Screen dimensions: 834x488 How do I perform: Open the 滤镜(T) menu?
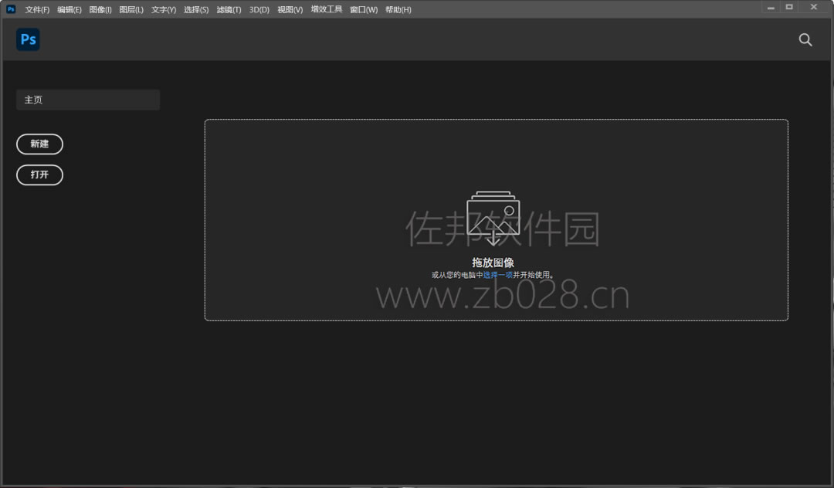coord(229,9)
